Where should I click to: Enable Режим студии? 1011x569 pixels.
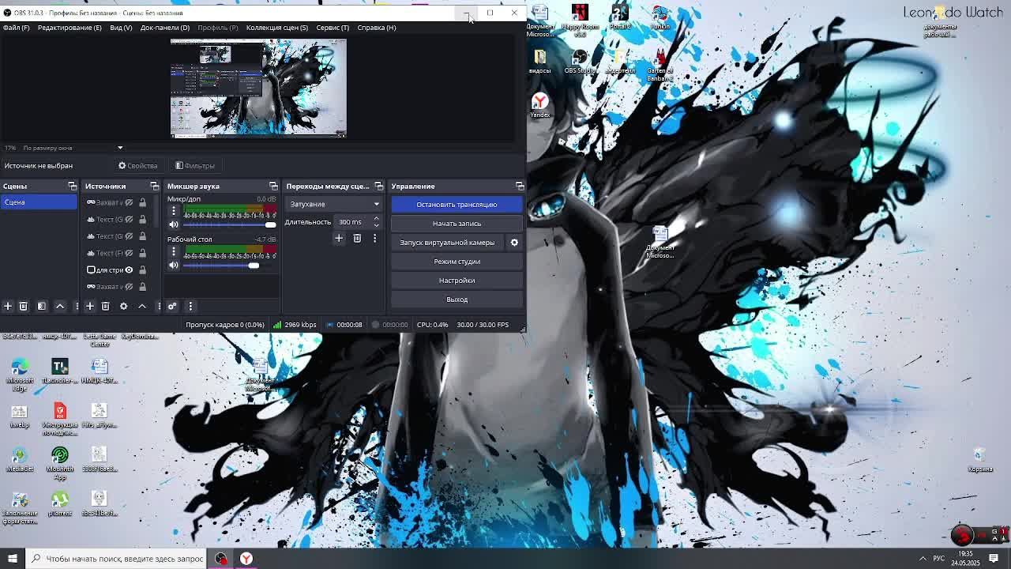(x=457, y=262)
